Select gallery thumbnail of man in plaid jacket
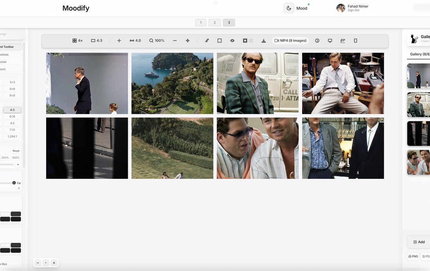430x271 pixels. coord(419,105)
